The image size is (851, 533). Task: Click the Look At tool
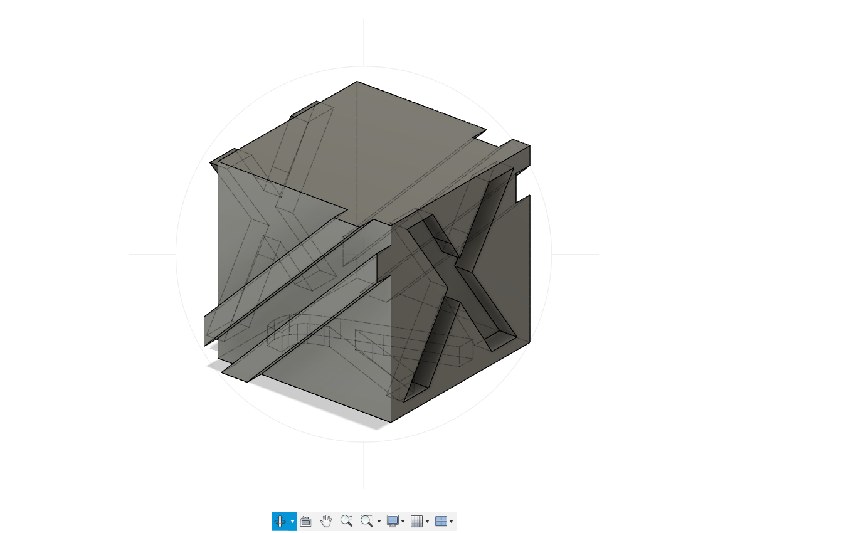[306, 521]
